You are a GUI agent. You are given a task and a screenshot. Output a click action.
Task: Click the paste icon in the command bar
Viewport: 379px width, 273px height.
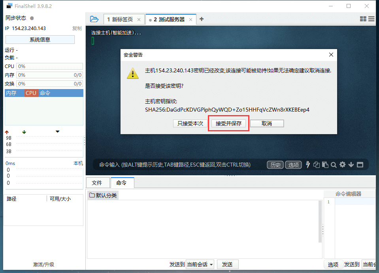tap(325, 165)
